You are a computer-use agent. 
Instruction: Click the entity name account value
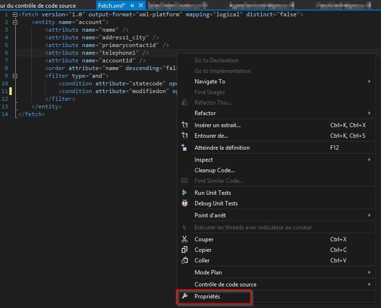(90, 22)
